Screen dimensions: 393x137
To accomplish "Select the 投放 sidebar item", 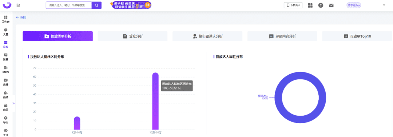I will click(5, 45).
